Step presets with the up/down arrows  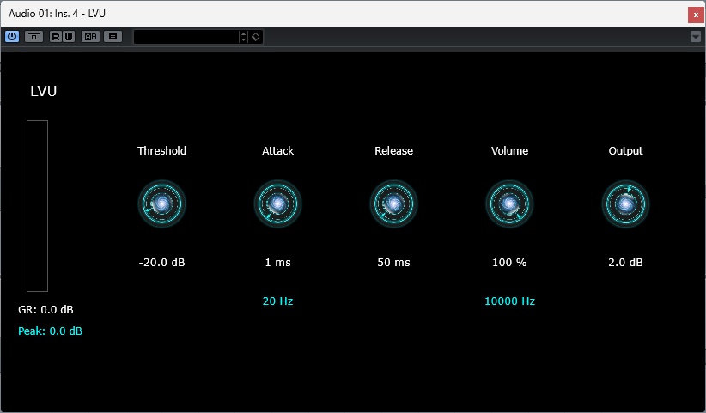click(243, 37)
